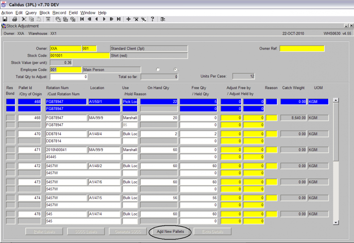
Task: Toggle Res checkbox for pallet 478 row
Action: tap(11, 214)
